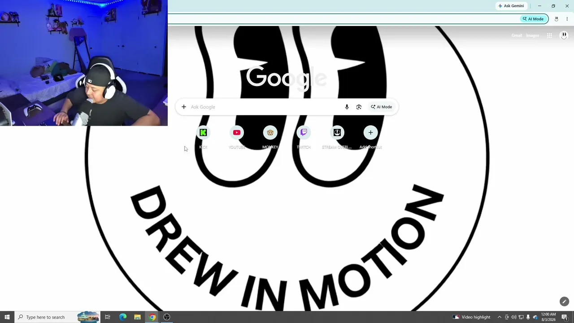The height and width of the screenshot is (323, 574).
Task: Open the volume control tray icon
Action: (513, 317)
